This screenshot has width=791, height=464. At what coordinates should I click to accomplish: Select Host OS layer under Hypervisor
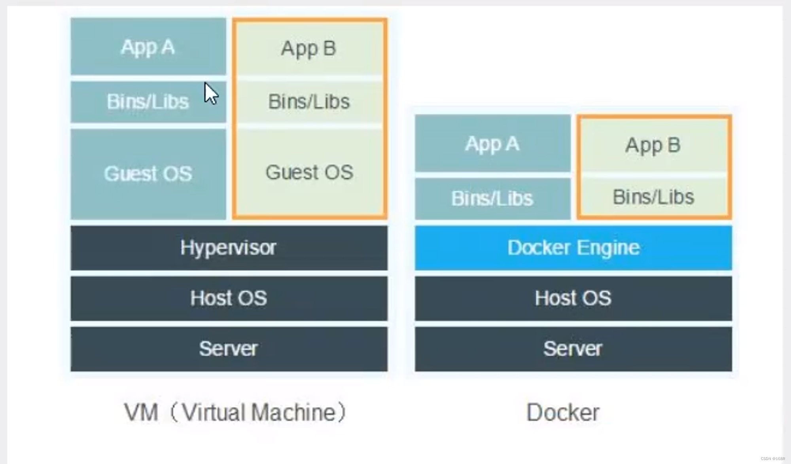click(x=229, y=298)
